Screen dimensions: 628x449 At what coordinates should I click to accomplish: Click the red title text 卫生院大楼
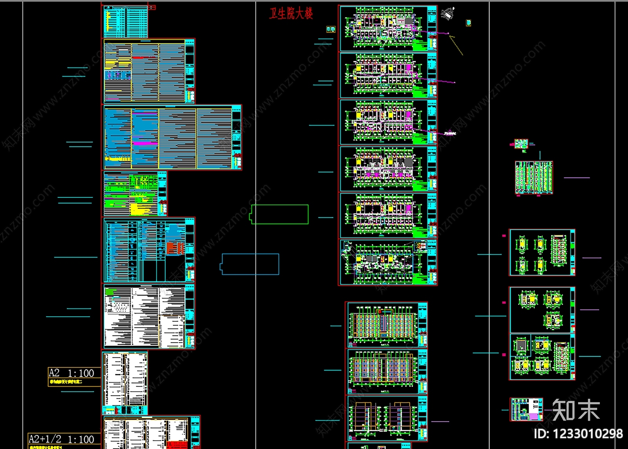click(291, 14)
